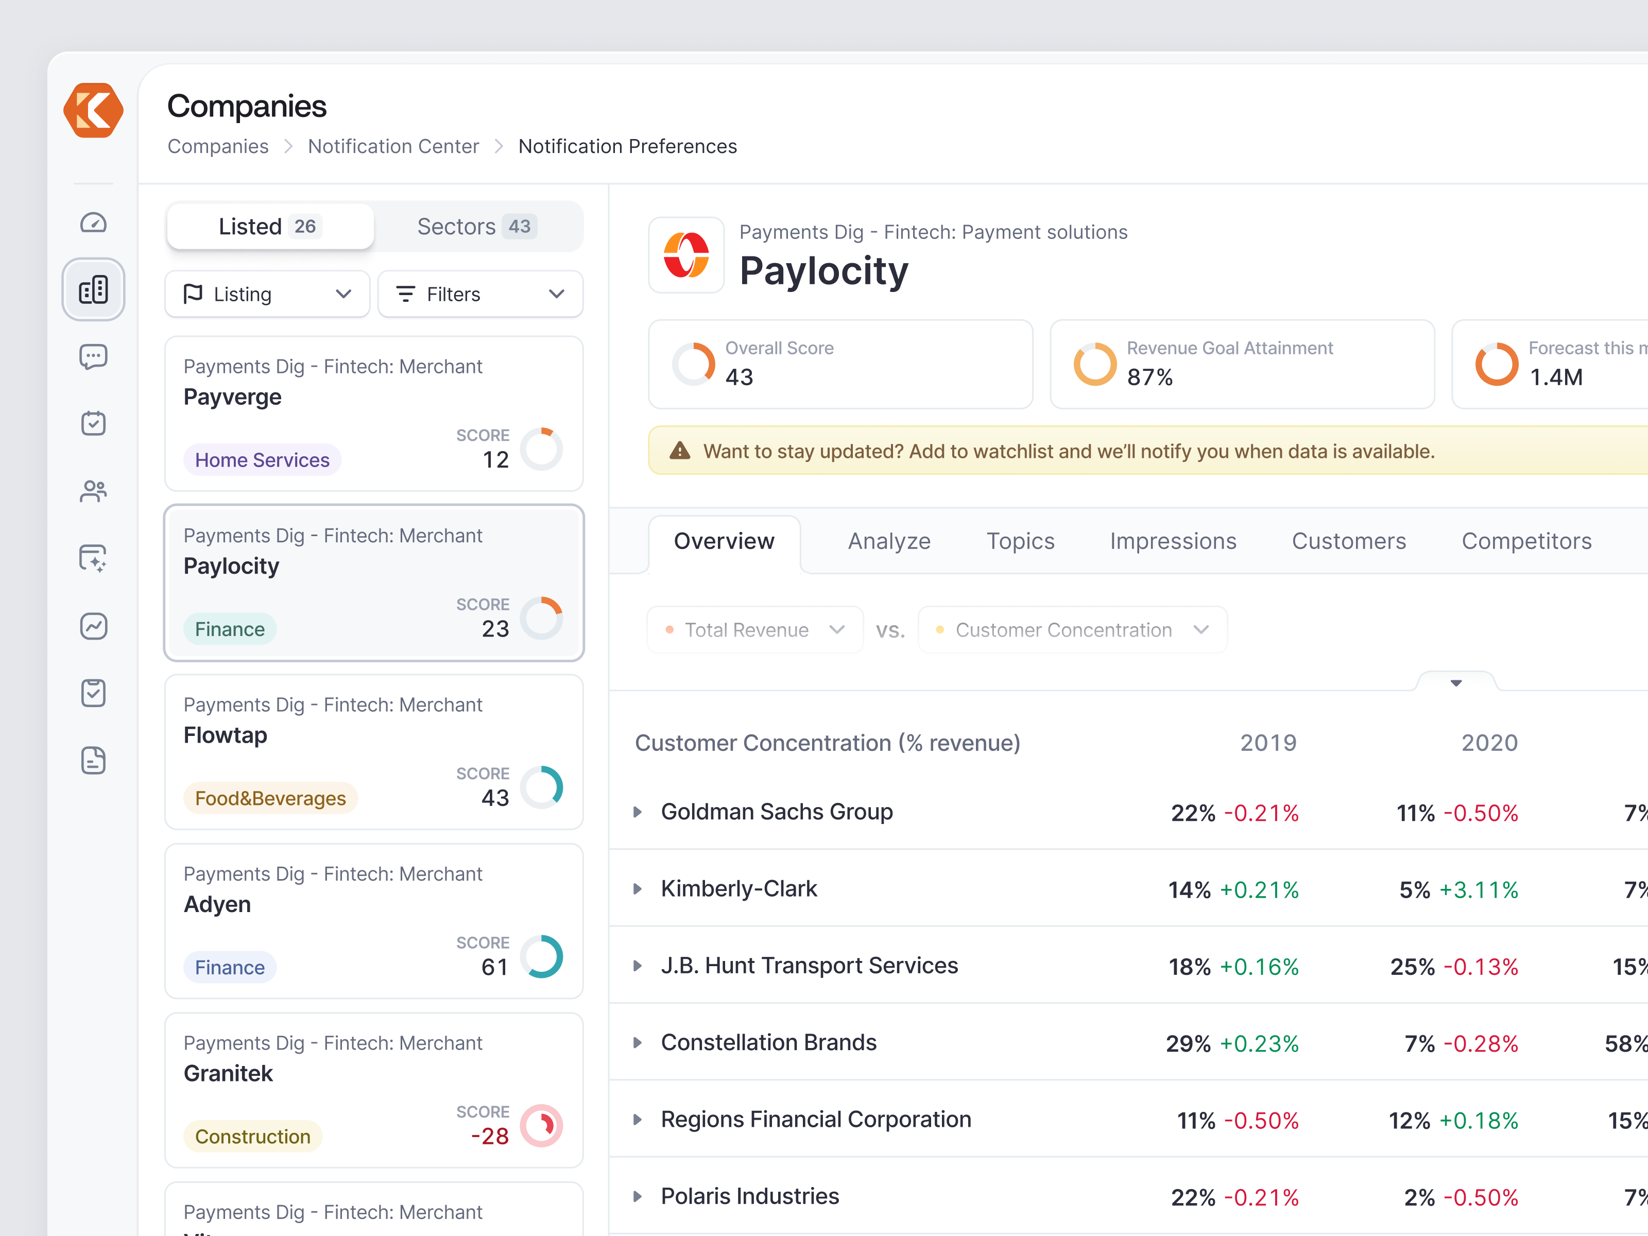Click Paylocity card score ring
1648x1236 pixels.
(542, 617)
